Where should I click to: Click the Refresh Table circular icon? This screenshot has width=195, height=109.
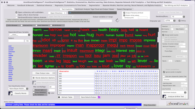pyautogui.click(x=59, y=97)
